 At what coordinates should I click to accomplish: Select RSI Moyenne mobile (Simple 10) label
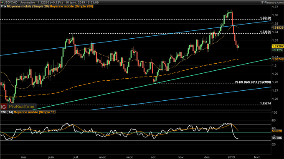click(x=35, y=112)
